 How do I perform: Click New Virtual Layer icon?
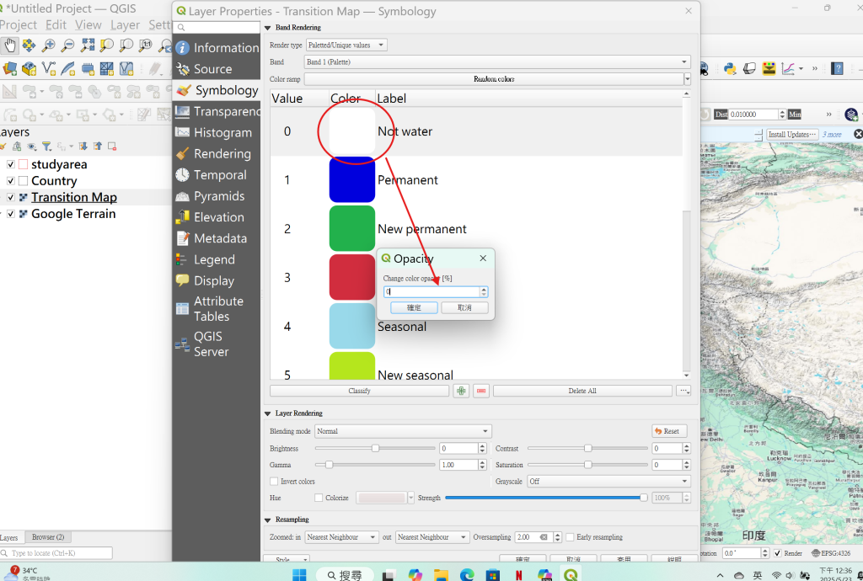pyautogui.click(x=126, y=69)
